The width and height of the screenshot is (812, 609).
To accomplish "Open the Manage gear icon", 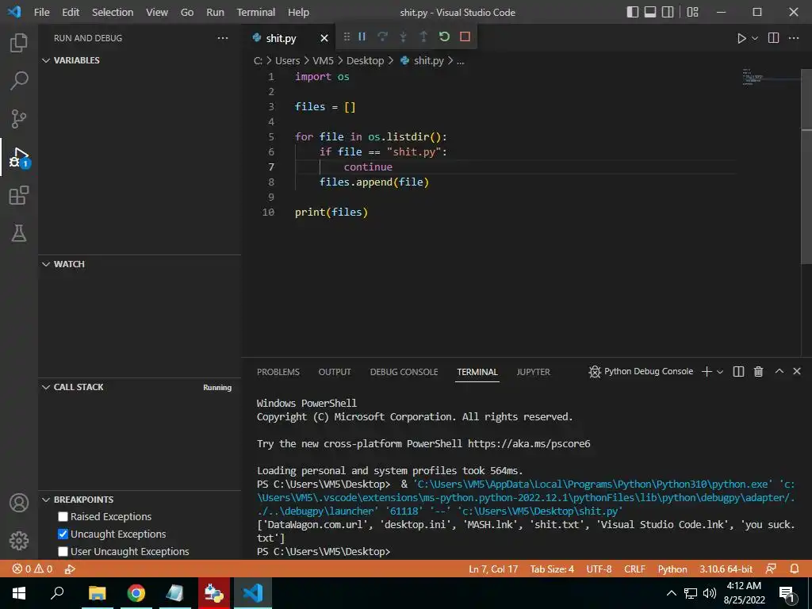I will (x=19, y=541).
